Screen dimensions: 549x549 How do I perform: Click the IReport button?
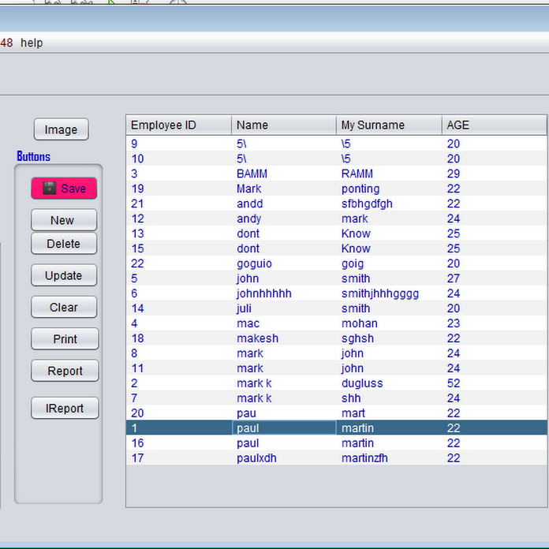click(x=65, y=409)
